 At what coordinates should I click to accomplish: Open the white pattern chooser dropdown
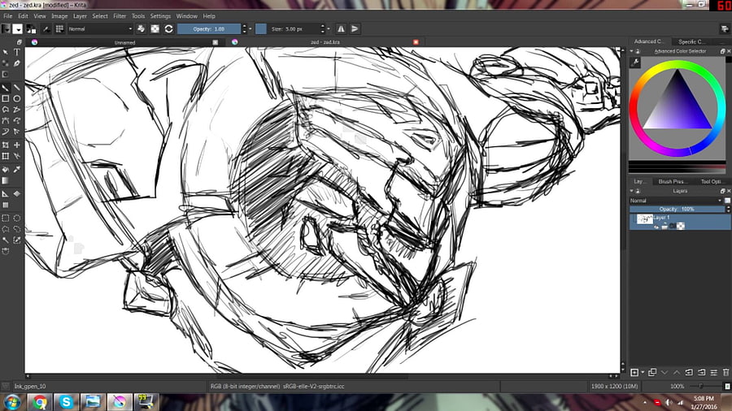click(17, 29)
